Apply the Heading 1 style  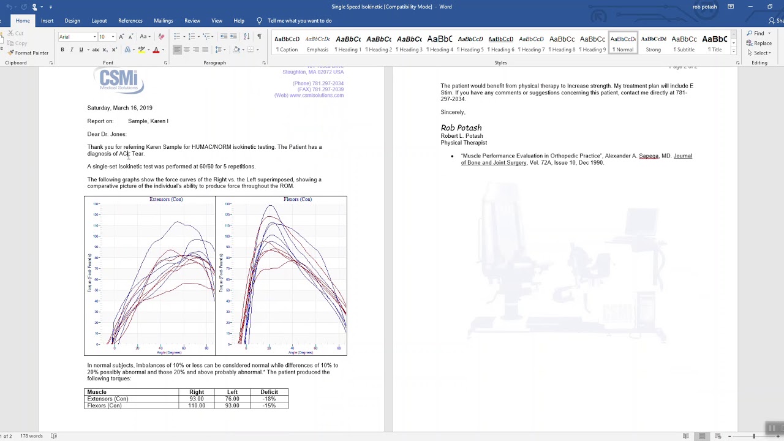pos(348,43)
